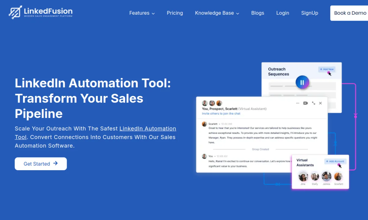Click the Group Created label

click(x=260, y=149)
